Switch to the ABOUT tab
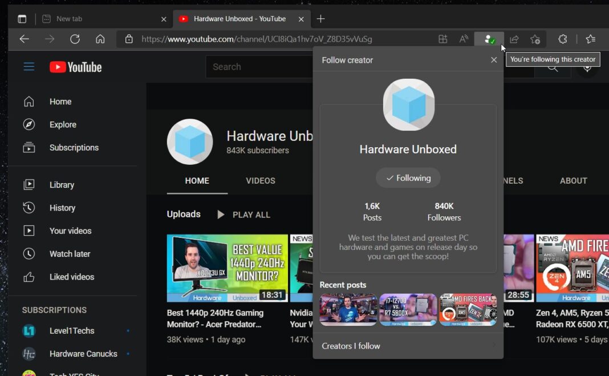This screenshot has width=609, height=376. pyautogui.click(x=573, y=181)
